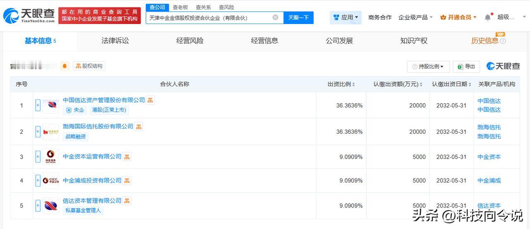Expand row 4 plus for 中金浦成投资
530x229 pixels.
click(x=38, y=181)
